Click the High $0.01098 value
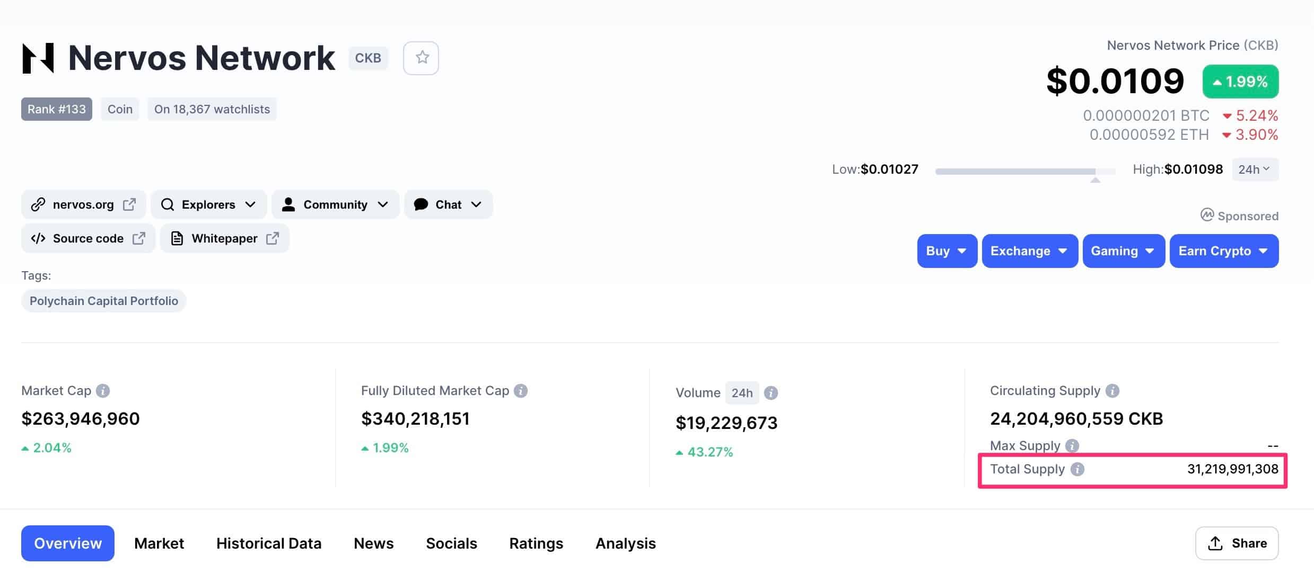 click(x=1194, y=169)
